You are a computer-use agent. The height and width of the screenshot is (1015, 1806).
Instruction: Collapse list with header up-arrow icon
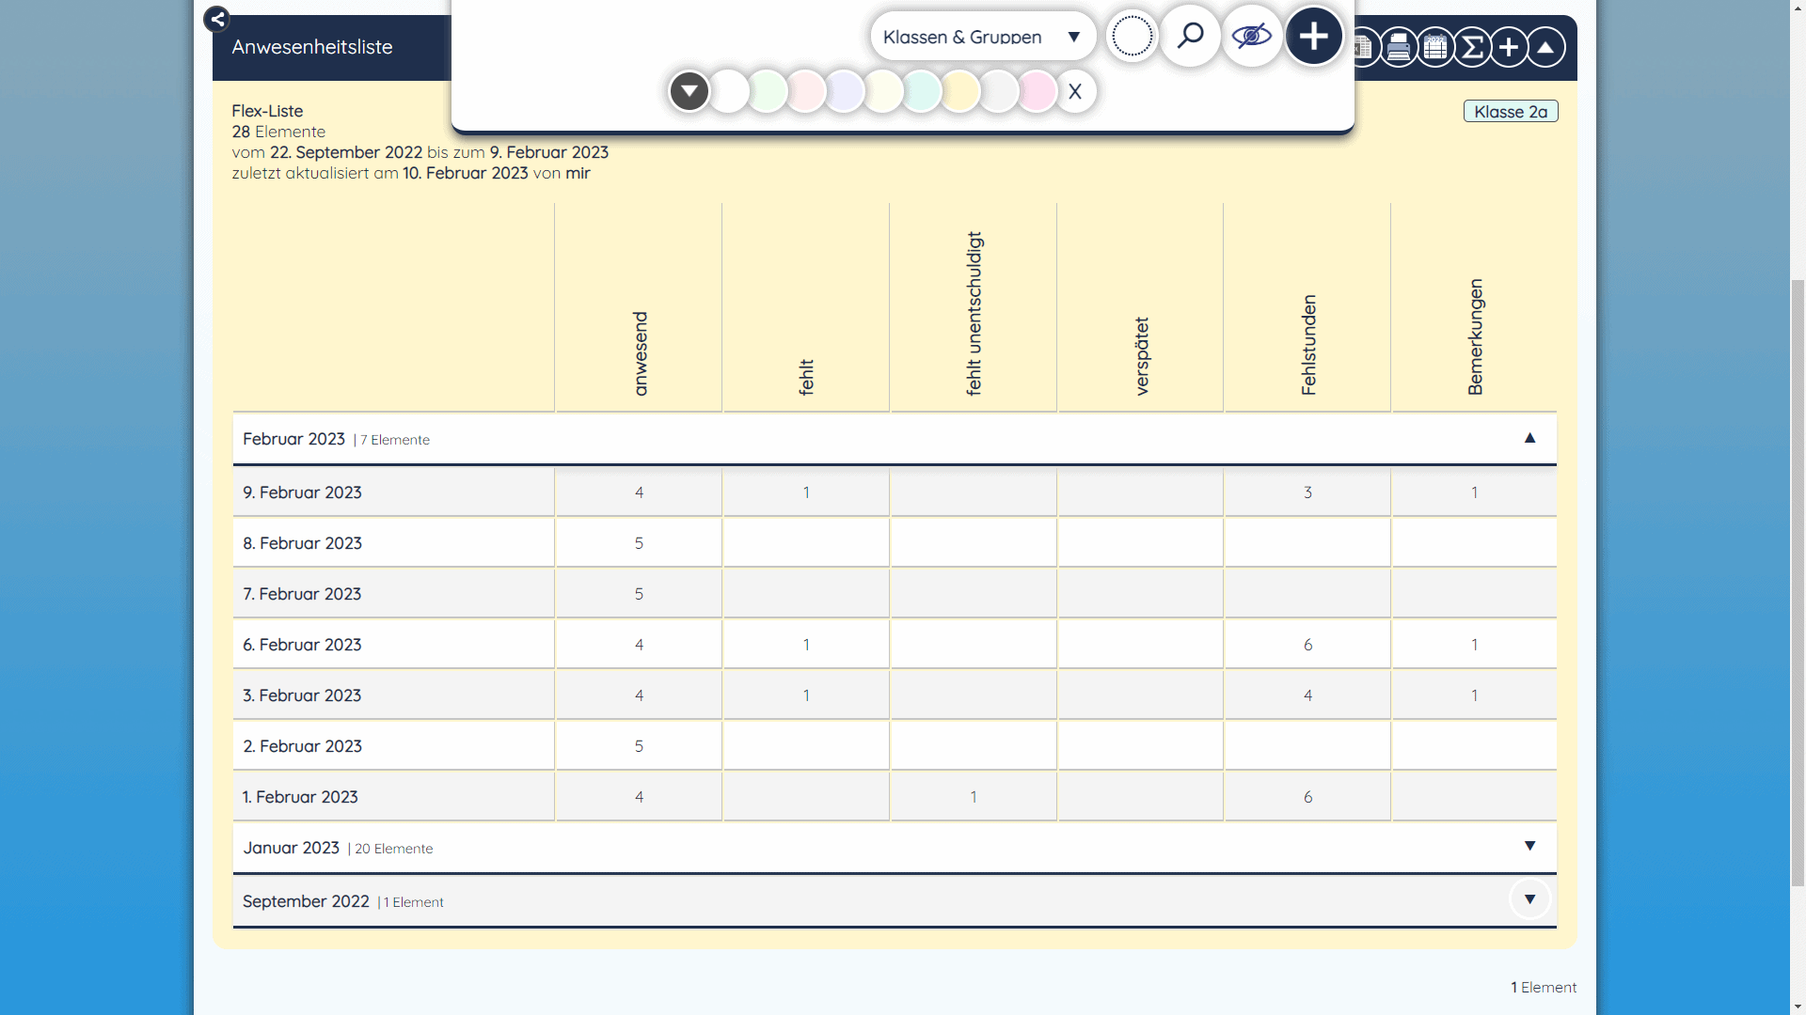pos(1545,47)
